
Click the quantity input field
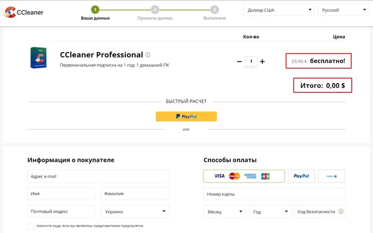tap(251, 62)
